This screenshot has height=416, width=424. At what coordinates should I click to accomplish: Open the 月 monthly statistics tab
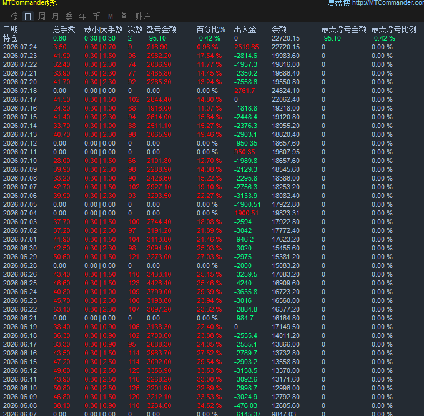tap(55, 16)
